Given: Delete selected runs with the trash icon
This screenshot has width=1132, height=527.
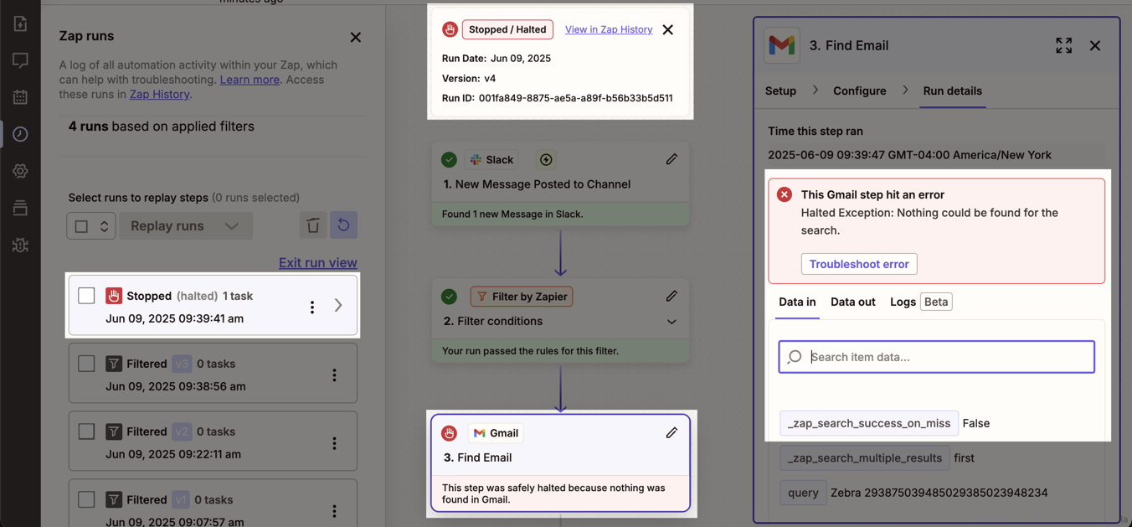Looking at the screenshot, I should pyautogui.click(x=313, y=225).
